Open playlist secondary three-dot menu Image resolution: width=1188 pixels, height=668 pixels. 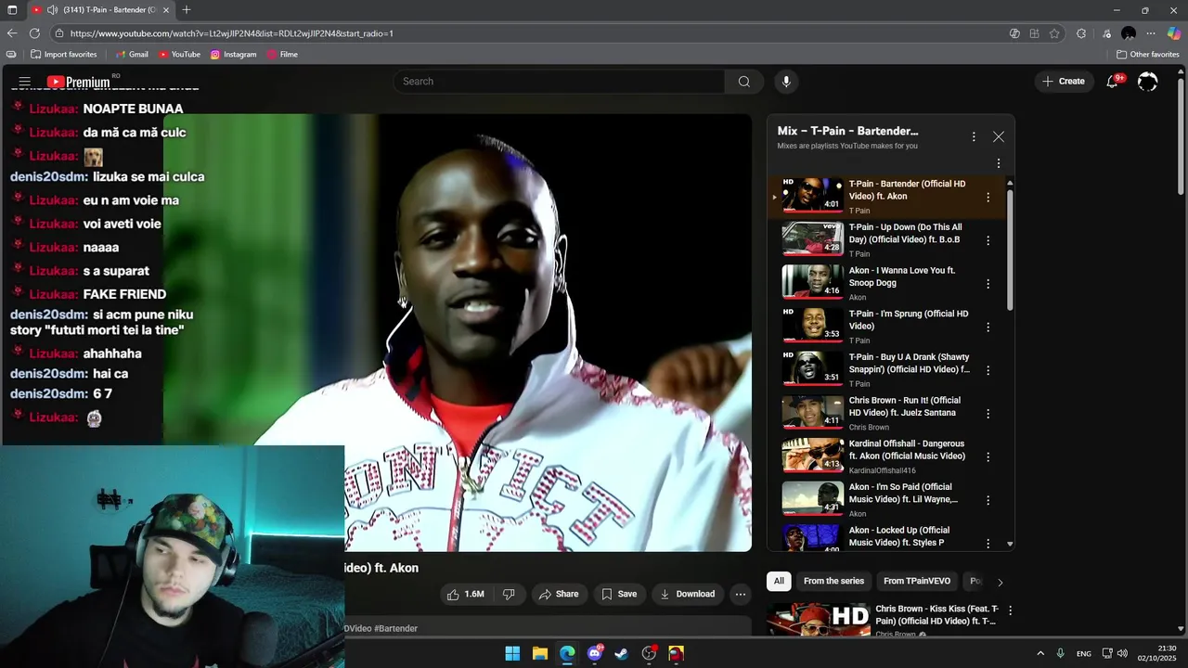tap(999, 163)
